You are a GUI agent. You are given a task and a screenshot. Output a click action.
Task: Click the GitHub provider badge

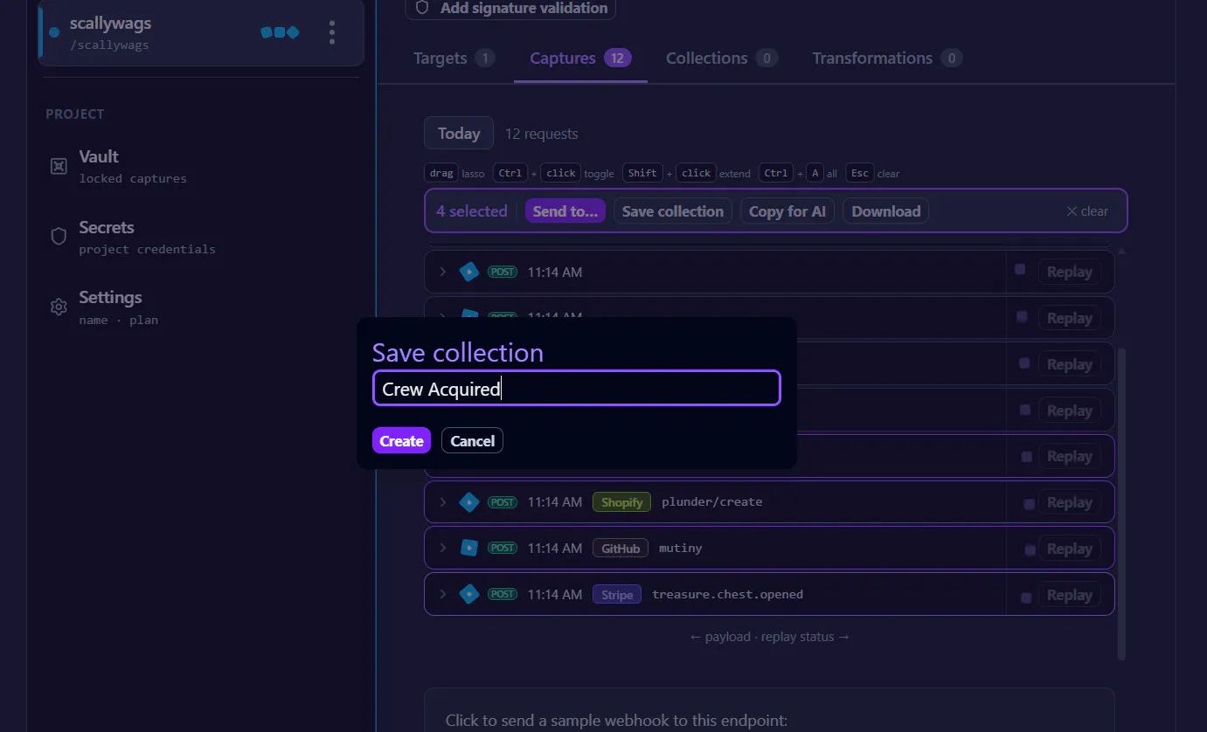coord(621,549)
